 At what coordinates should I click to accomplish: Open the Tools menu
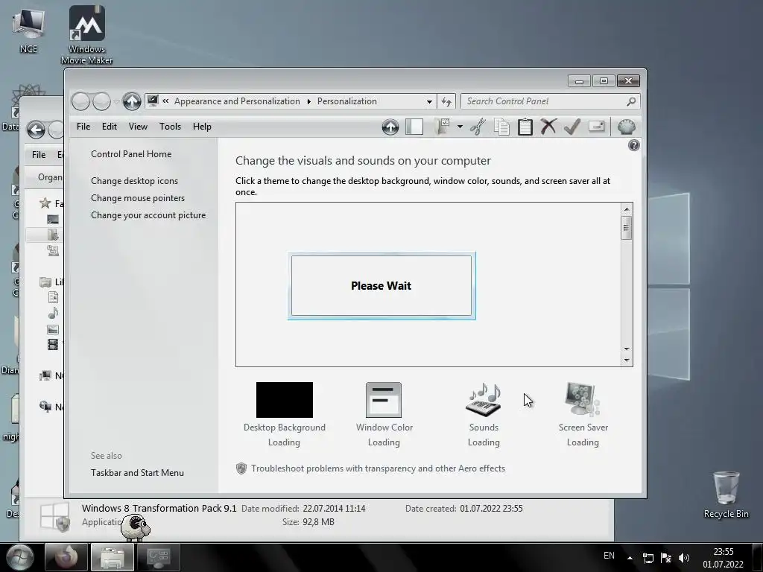[170, 127]
